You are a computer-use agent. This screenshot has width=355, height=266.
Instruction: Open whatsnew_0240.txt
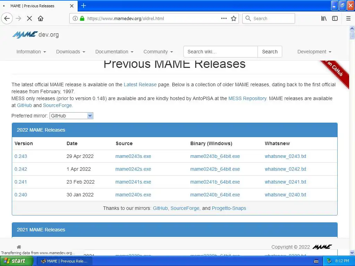286,195
